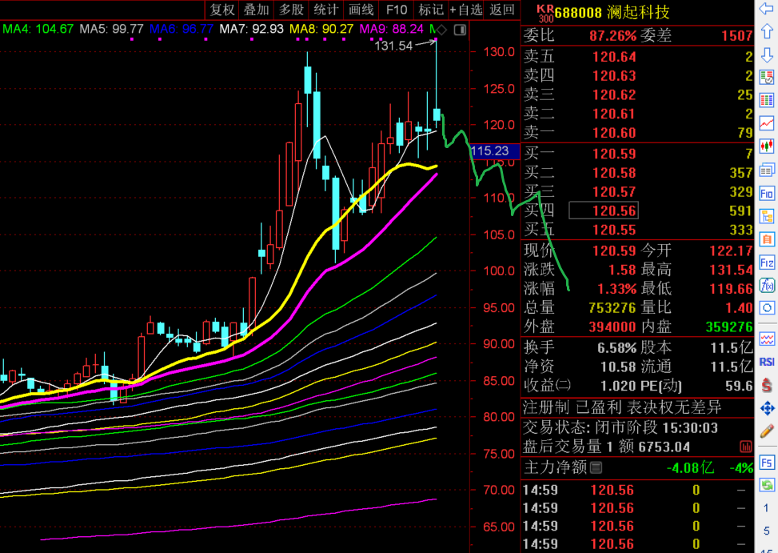Screen dimensions: 778x553
Task: Select the RSI indicator icon
Action: coord(767,362)
